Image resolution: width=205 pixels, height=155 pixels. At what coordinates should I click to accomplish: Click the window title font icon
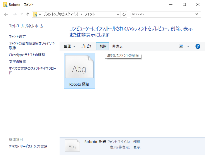pyautogui.click(x=5, y=5)
